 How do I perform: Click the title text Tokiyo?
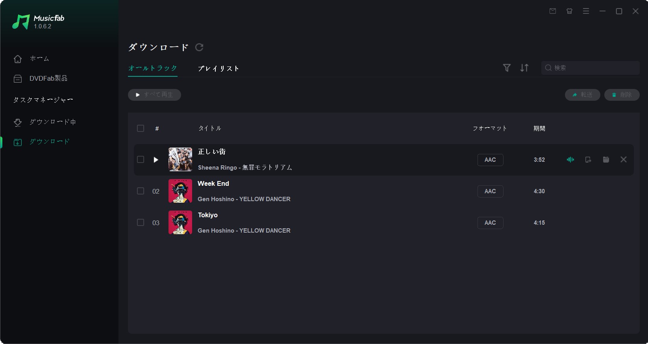click(x=208, y=215)
